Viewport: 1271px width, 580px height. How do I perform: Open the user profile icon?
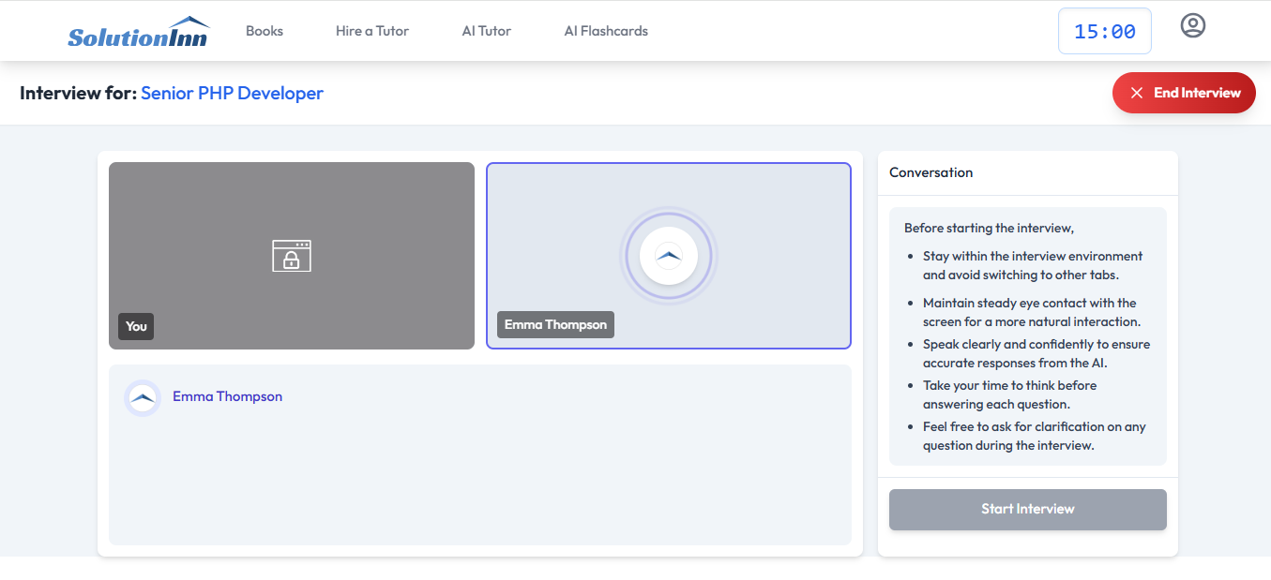(x=1192, y=25)
